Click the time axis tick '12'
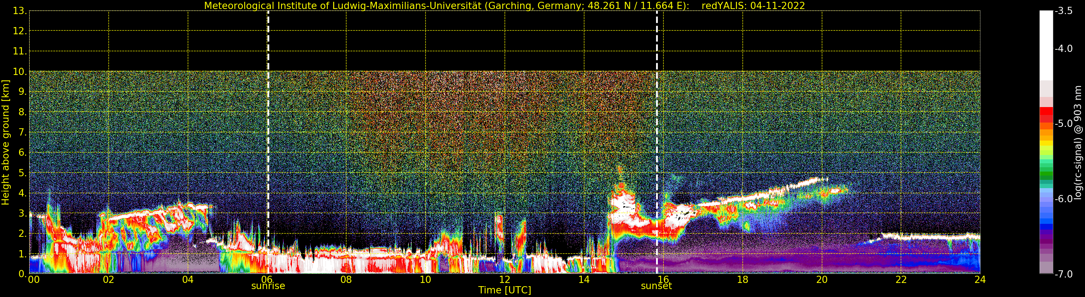 click(x=505, y=279)
